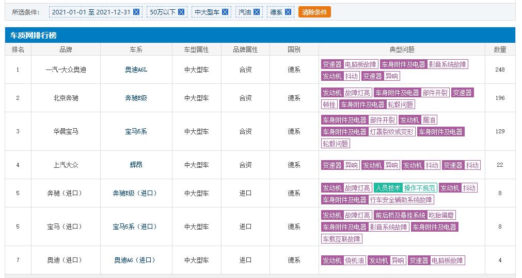
Task: Click the 品牌 column header
Action: 66,49
